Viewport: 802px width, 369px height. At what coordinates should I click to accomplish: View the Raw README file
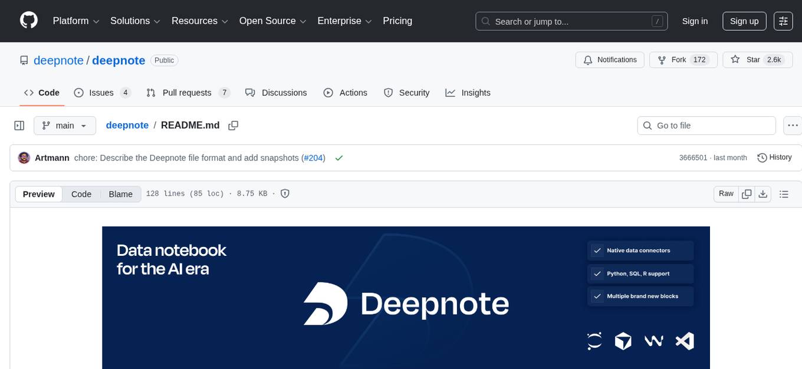[x=725, y=193]
